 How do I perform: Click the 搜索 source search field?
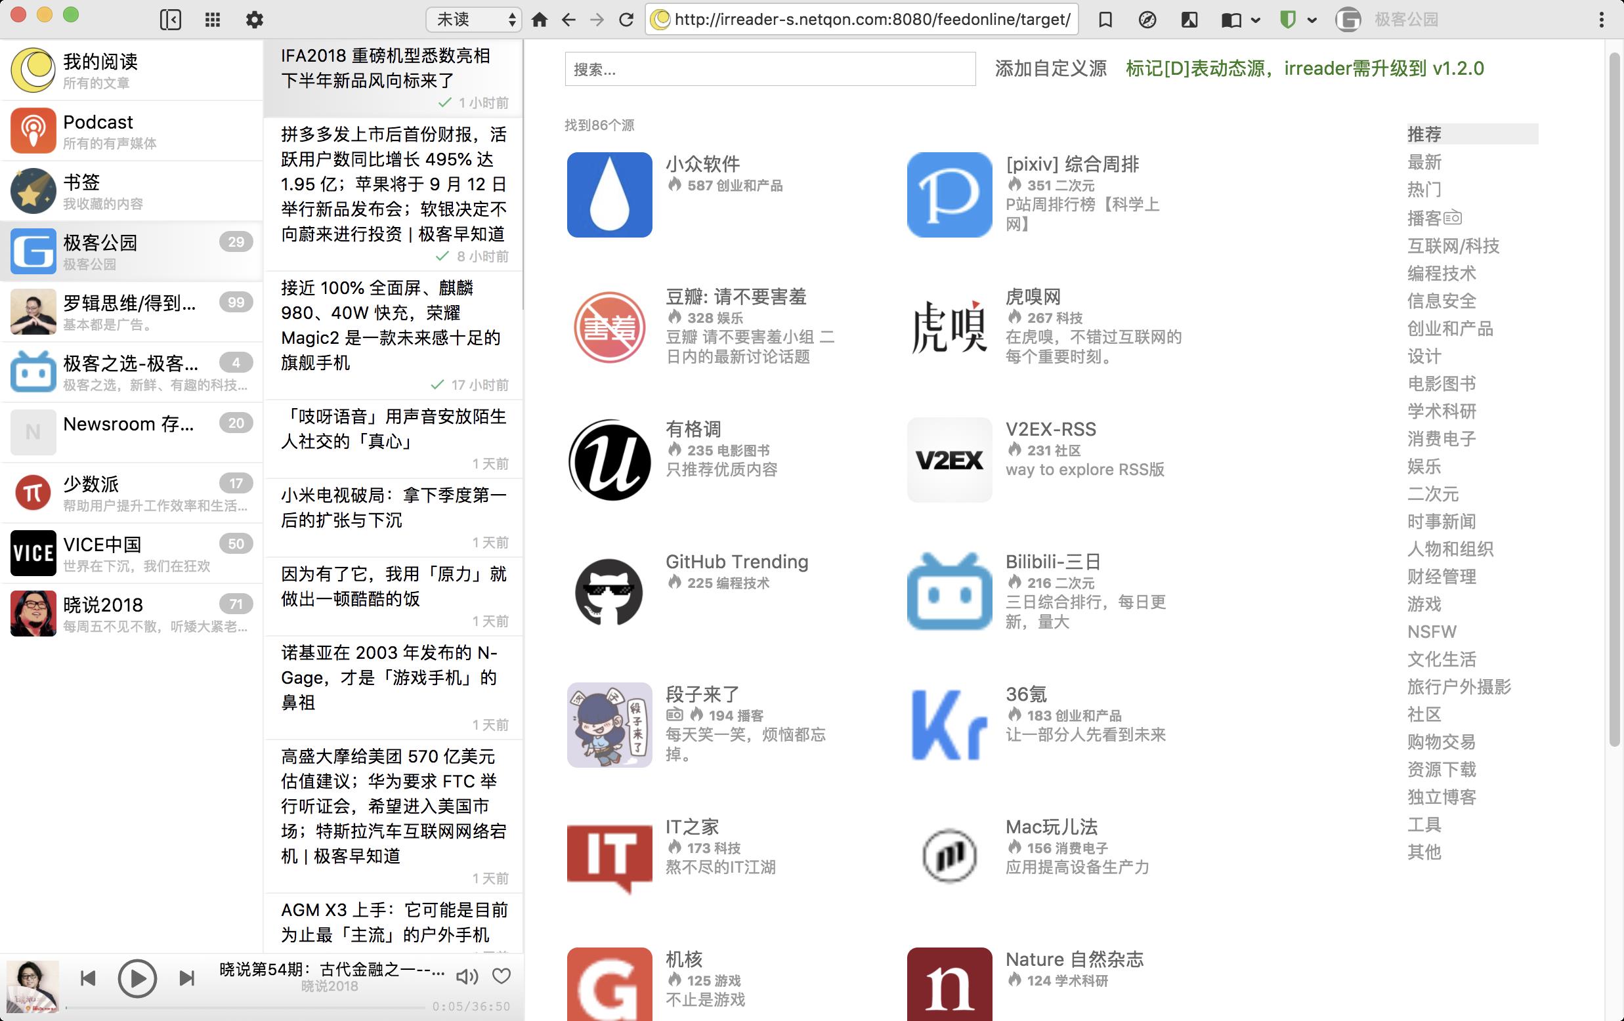[x=769, y=69]
